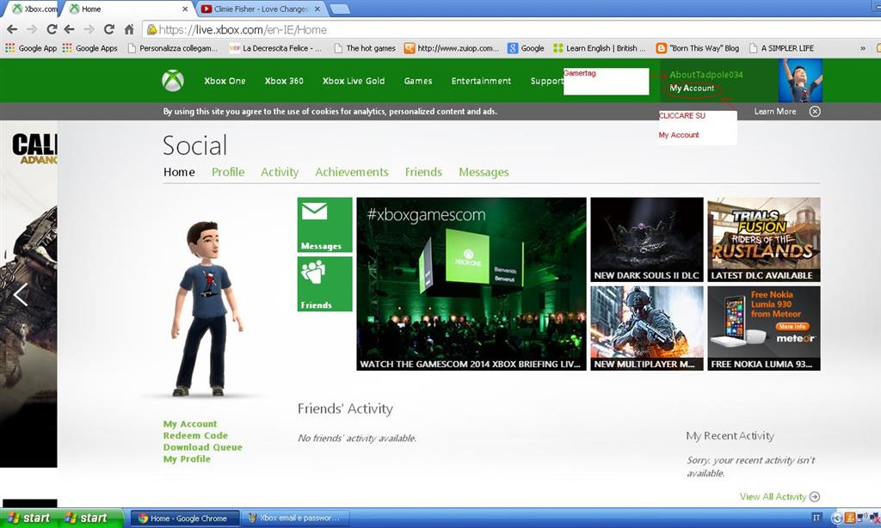
Task: Open the "Born This Way" Blog bookmark
Action: click(x=697, y=48)
